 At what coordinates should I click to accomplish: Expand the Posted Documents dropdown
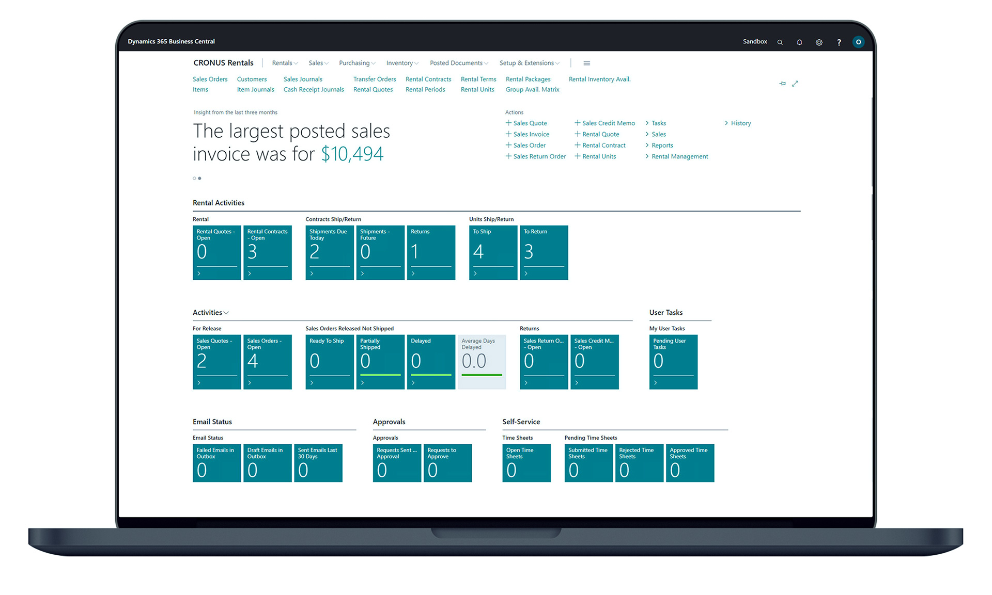(x=458, y=62)
